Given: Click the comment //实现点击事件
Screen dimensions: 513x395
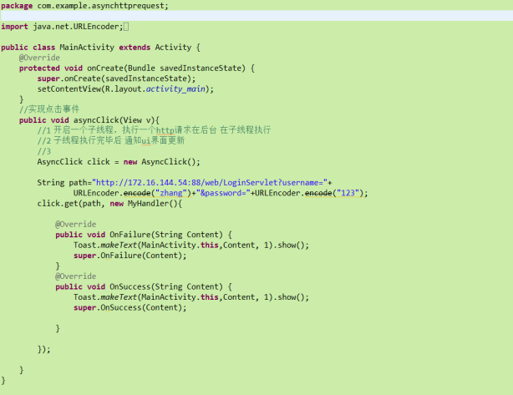Looking at the screenshot, I should click(49, 109).
